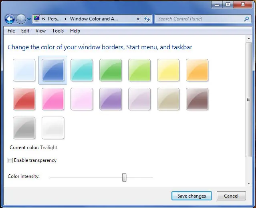Open the File menu
Image resolution: width=256 pixels, height=208 pixels.
coord(11,31)
